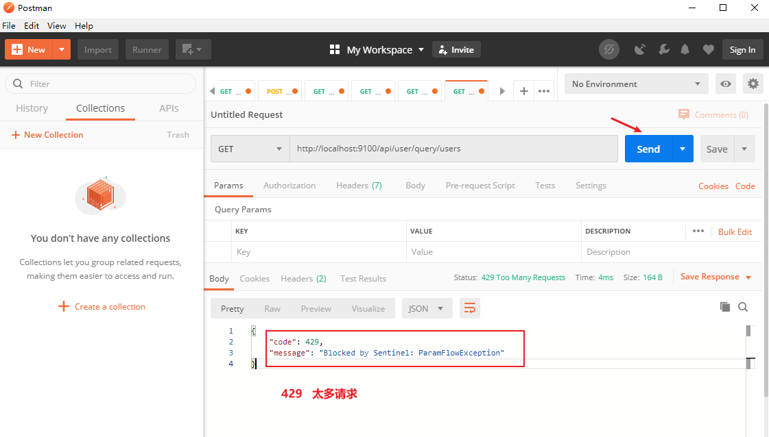The height and width of the screenshot is (437, 769).
Task: Switch response view to Visualize
Action: pyautogui.click(x=368, y=309)
